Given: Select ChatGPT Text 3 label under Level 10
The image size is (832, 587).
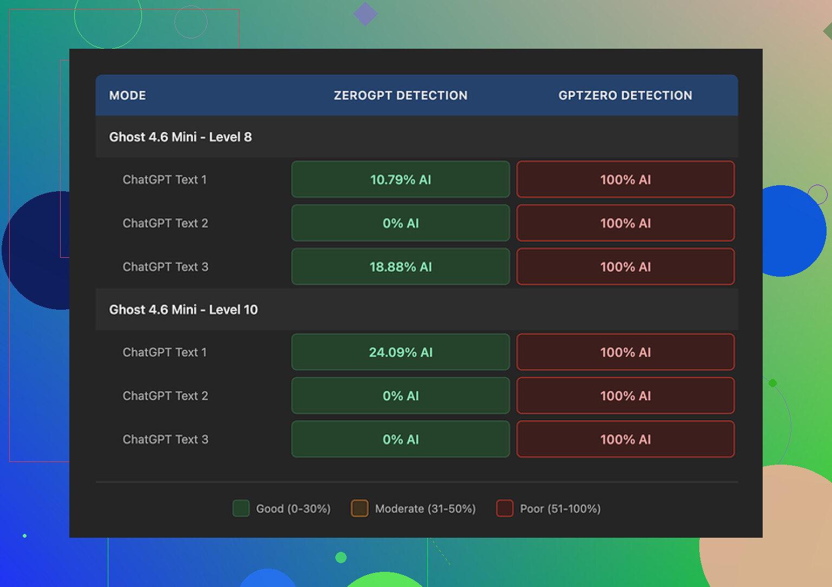Looking at the screenshot, I should [165, 440].
